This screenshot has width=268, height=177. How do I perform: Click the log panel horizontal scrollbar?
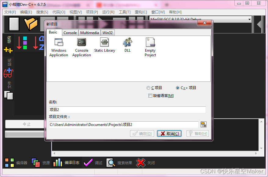155,153
